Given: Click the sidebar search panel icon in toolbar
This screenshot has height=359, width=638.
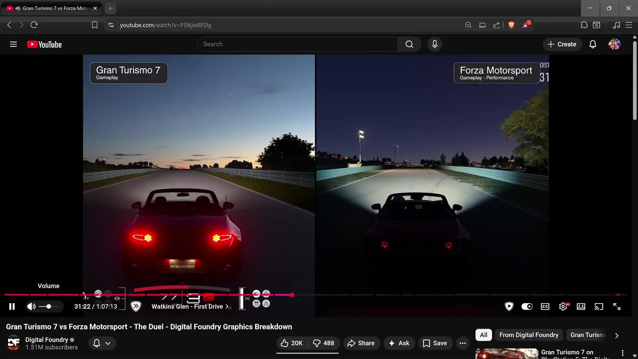Looking at the screenshot, I should (597, 25).
